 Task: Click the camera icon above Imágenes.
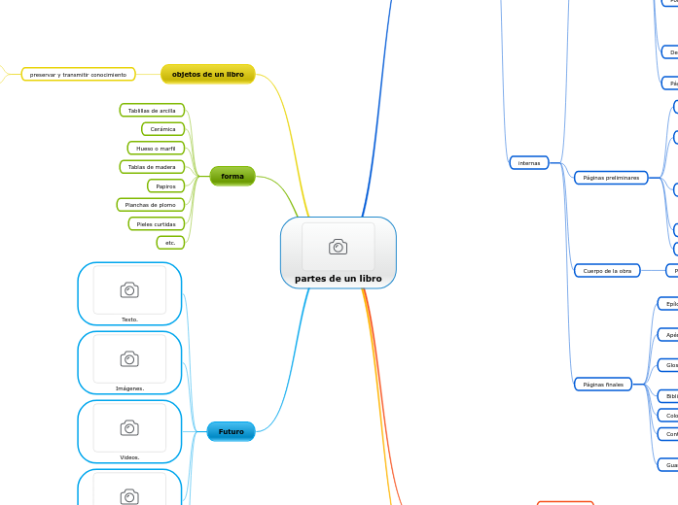tap(129, 359)
